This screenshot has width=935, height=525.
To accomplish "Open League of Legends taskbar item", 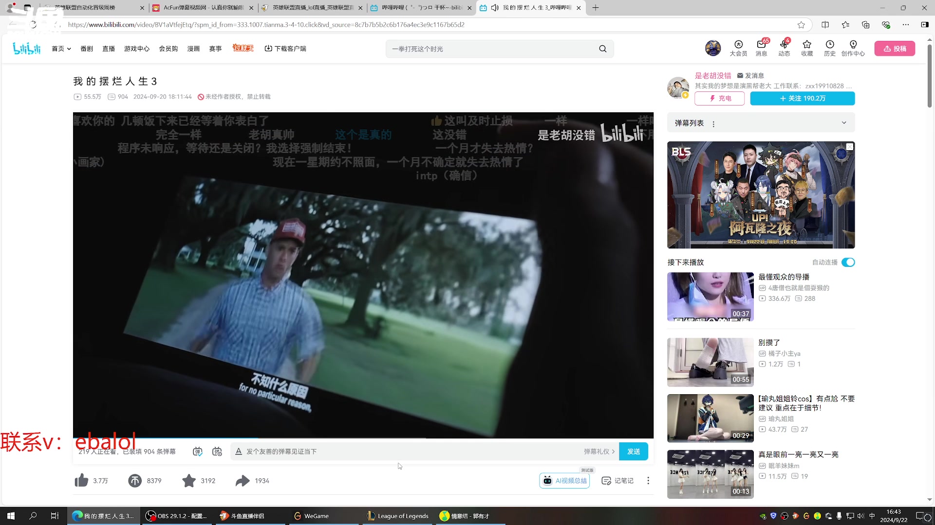I will coord(398,516).
